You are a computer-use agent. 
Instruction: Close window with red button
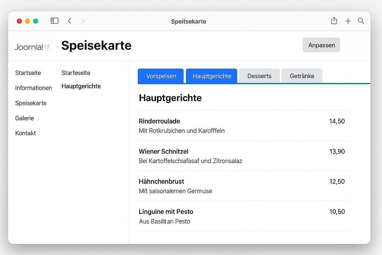[x=19, y=21]
